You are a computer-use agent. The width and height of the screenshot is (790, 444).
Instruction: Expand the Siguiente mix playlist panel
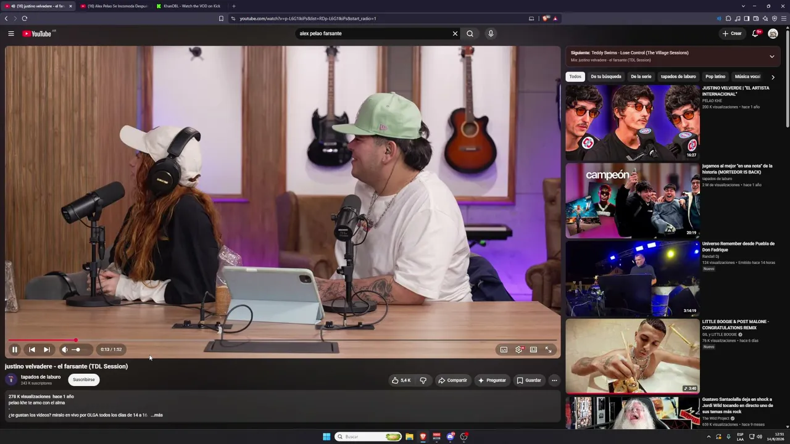coord(771,57)
